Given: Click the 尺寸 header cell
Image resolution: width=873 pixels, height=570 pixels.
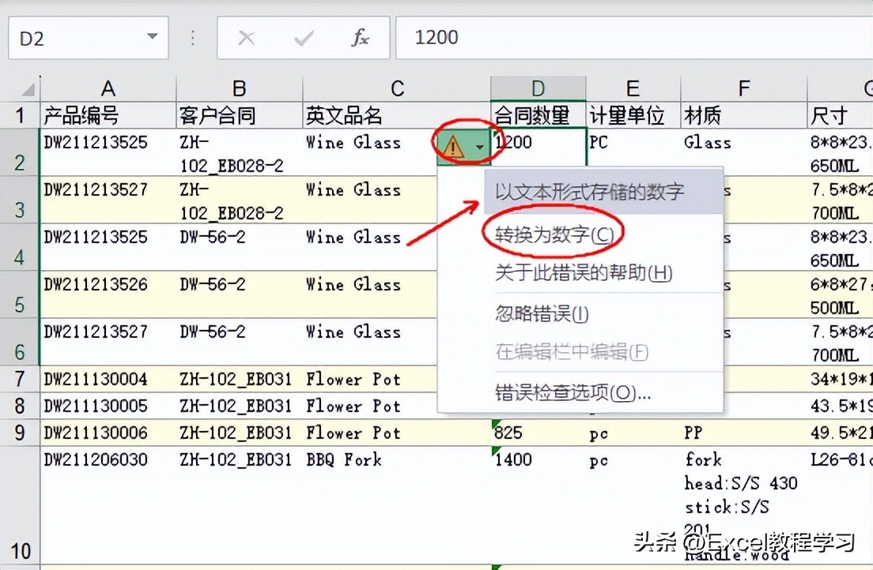Looking at the screenshot, I should coord(840,115).
